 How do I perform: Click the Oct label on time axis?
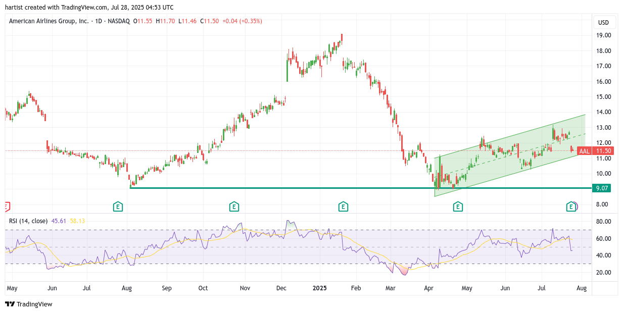[203, 288]
